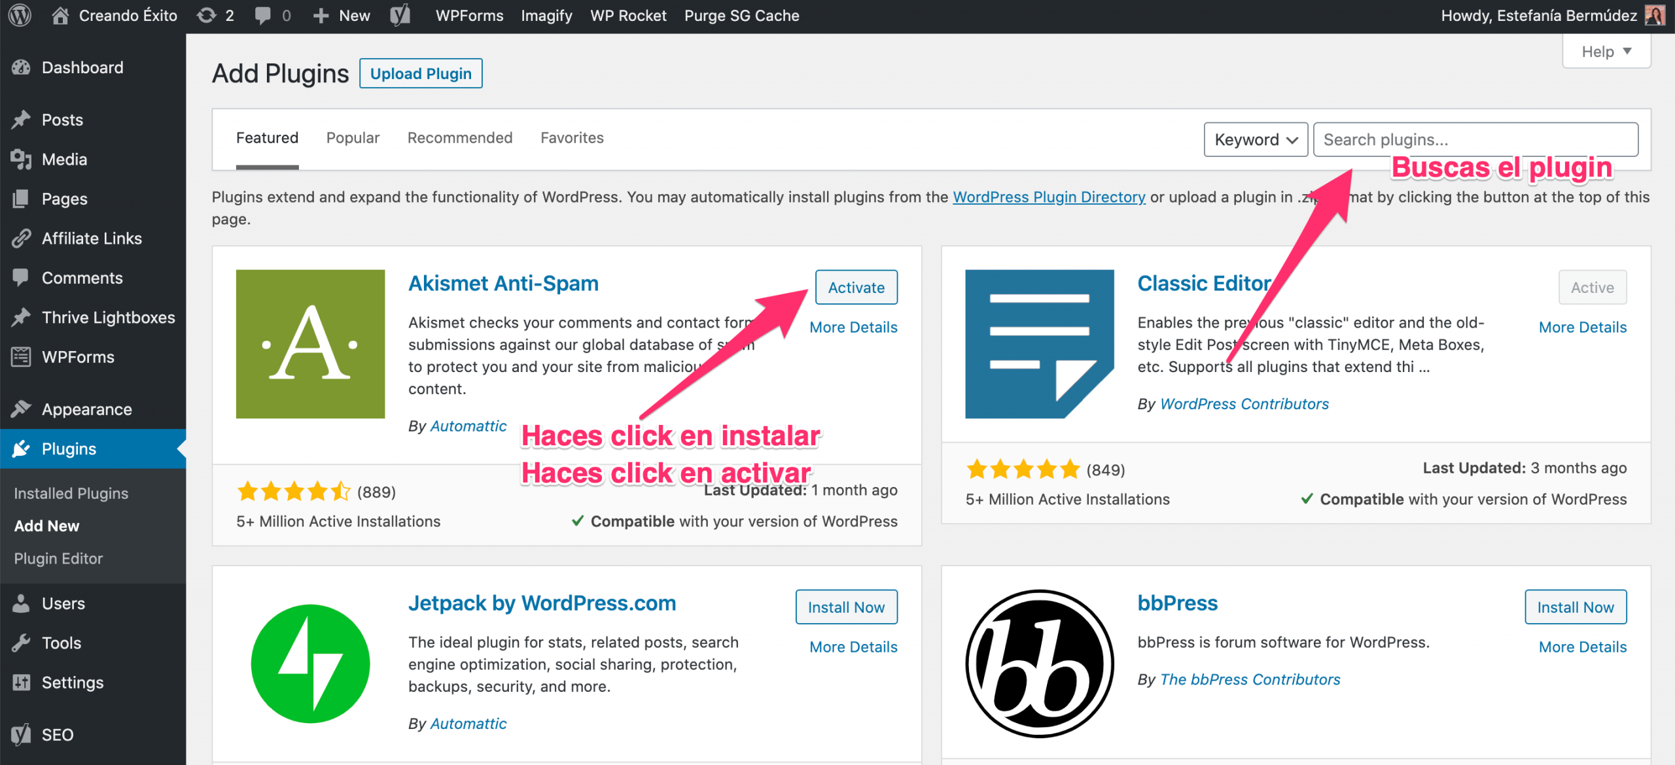The width and height of the screenshot is (1675, 765).
Task: Open More Details for bbPress
Action: click(x=1583, y=647)
